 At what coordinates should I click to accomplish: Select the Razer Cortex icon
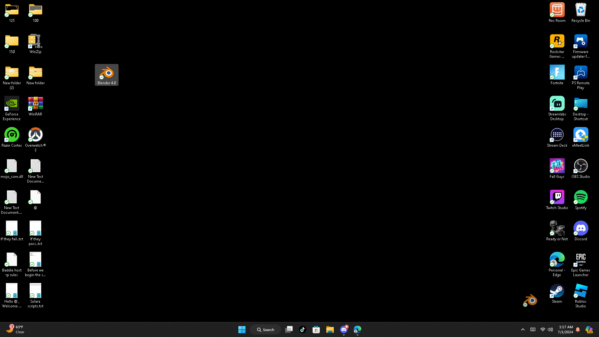coord(12,137)
